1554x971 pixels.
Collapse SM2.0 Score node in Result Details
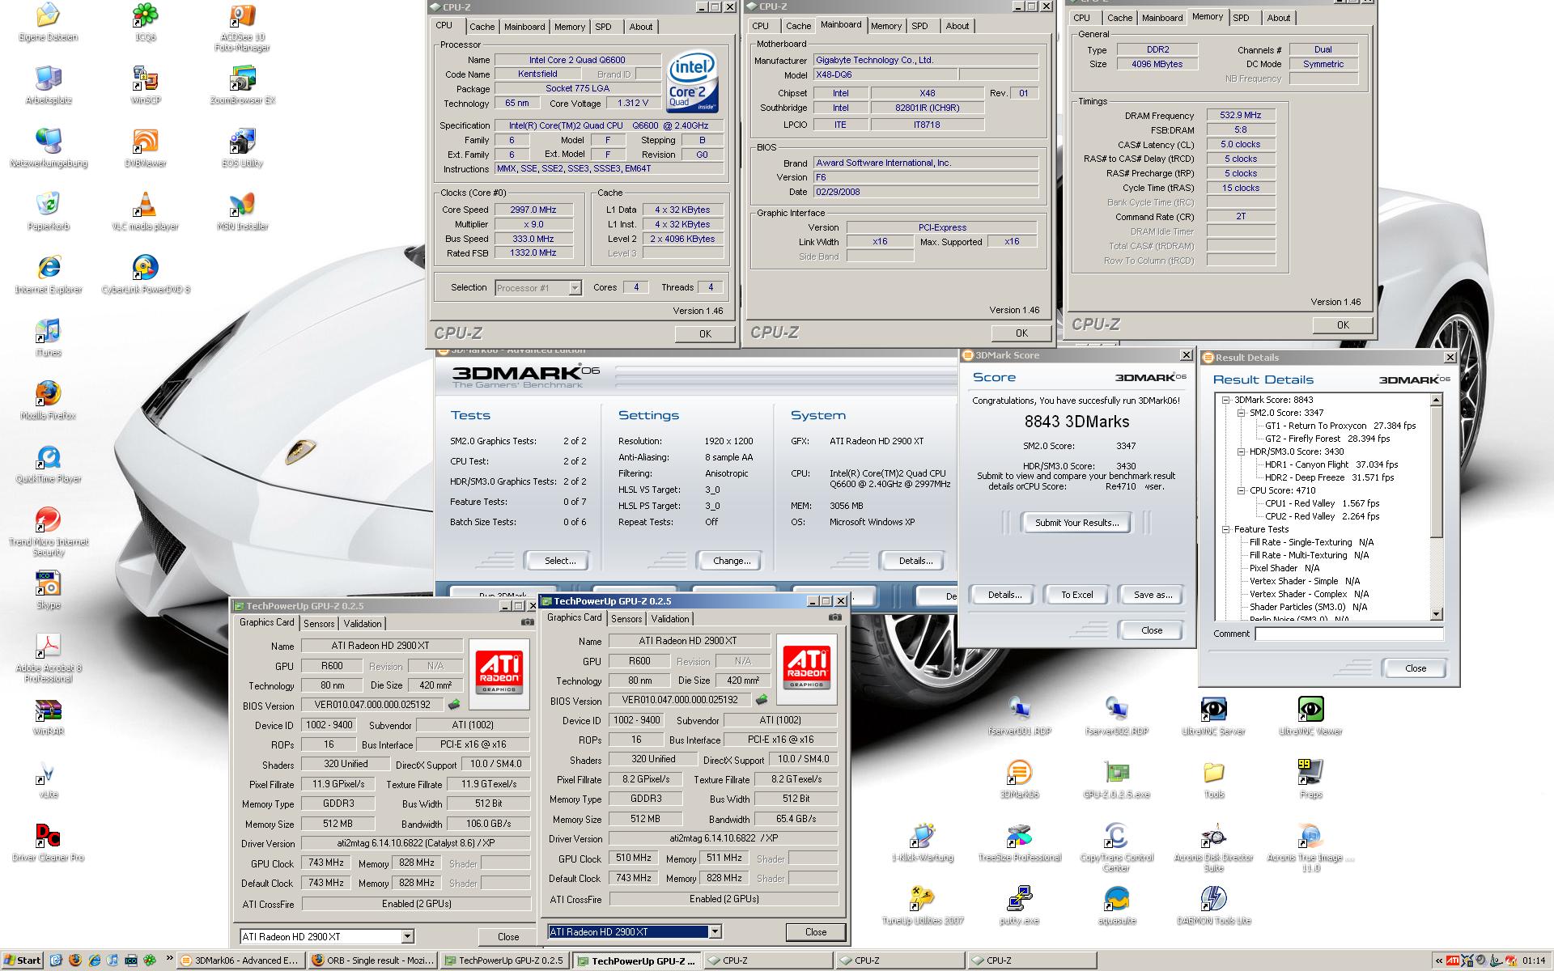(1241, 413)
